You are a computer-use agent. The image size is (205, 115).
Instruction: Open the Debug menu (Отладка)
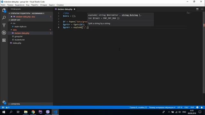click(44, 5)
